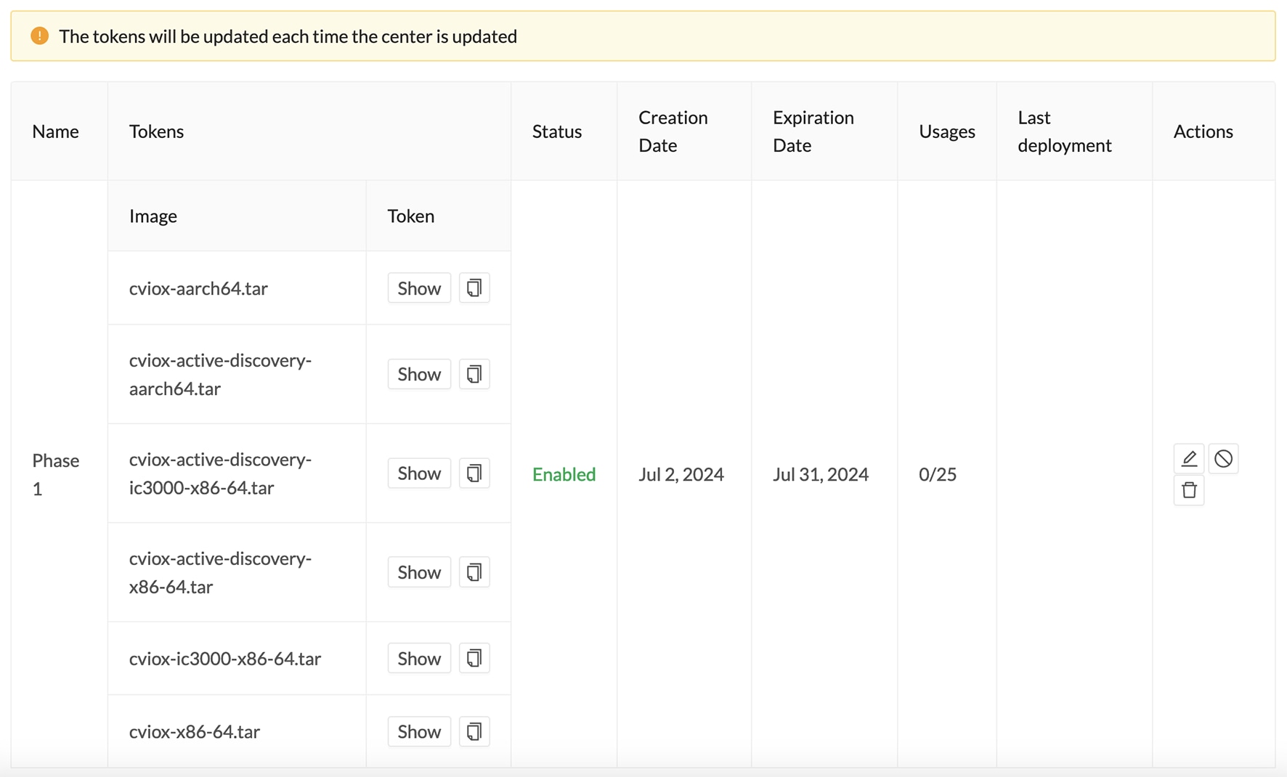1287x777 pixels.
Task: Copy token for cviox-aarch64.tar
Action: point(474,288)
